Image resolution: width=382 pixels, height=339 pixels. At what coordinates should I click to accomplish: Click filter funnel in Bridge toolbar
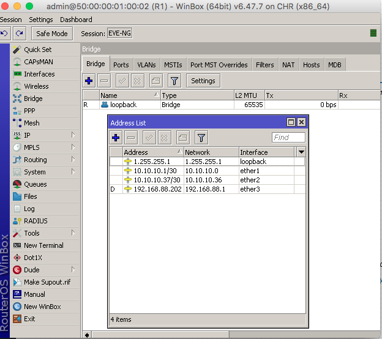[x=174, y=81]
